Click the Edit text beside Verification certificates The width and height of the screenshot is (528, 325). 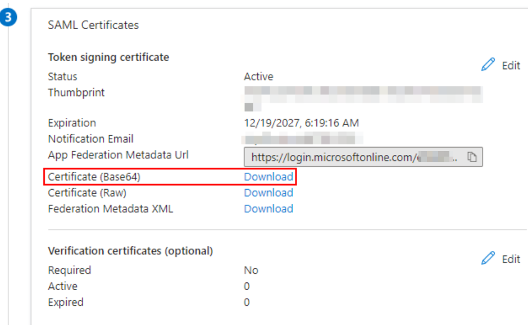511,259
